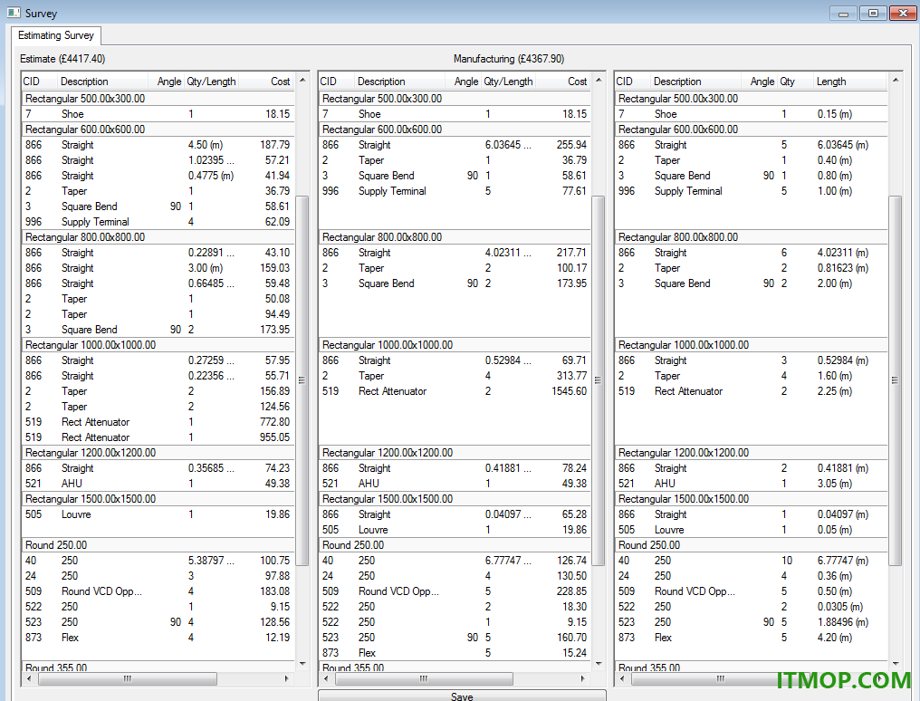Click scroll-down arrow of the right Length list

[x=896, y=664]
